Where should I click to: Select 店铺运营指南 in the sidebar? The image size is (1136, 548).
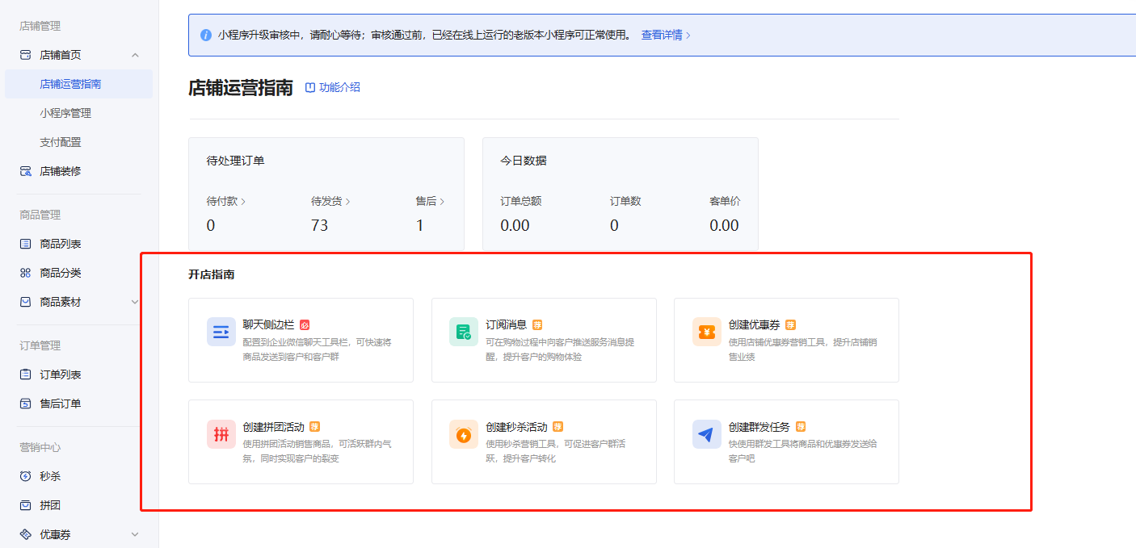coord(78,84)
